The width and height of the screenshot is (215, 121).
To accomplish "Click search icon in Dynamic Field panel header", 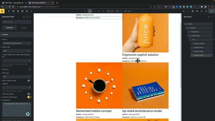I will [30, 17].
